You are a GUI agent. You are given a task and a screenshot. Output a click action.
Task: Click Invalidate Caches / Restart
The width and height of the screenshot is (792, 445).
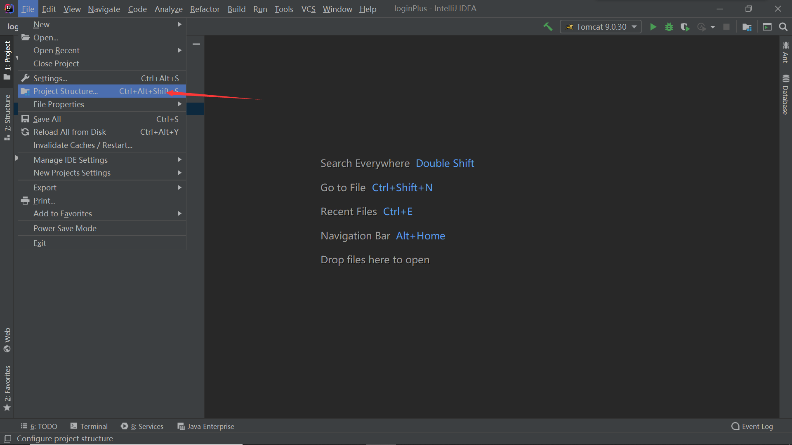tap(83, 145)
